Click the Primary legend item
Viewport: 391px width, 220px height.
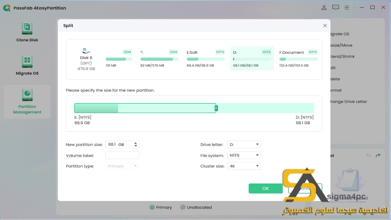(161, 207)
